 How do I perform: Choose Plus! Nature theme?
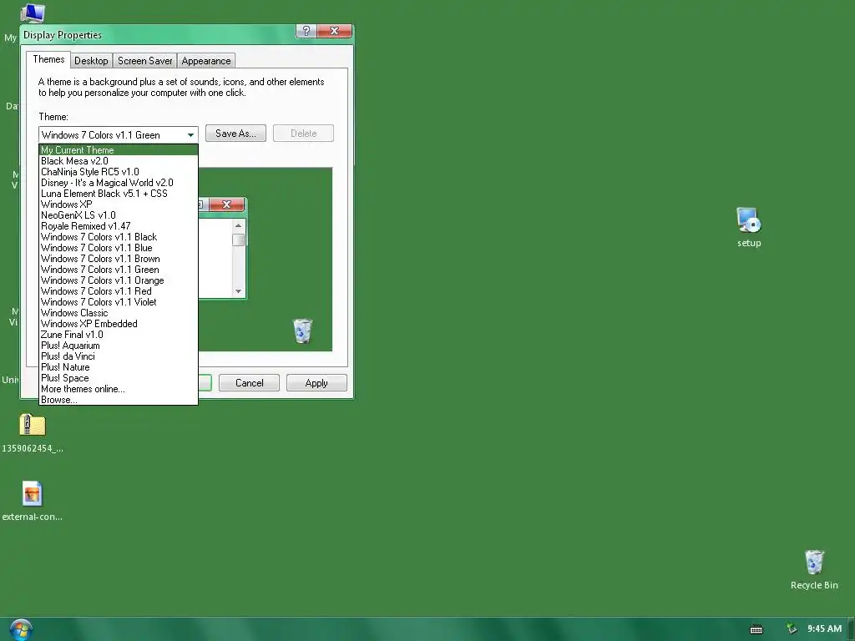click(119, 367)
